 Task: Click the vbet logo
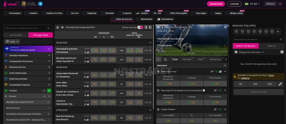pos(10,4)
